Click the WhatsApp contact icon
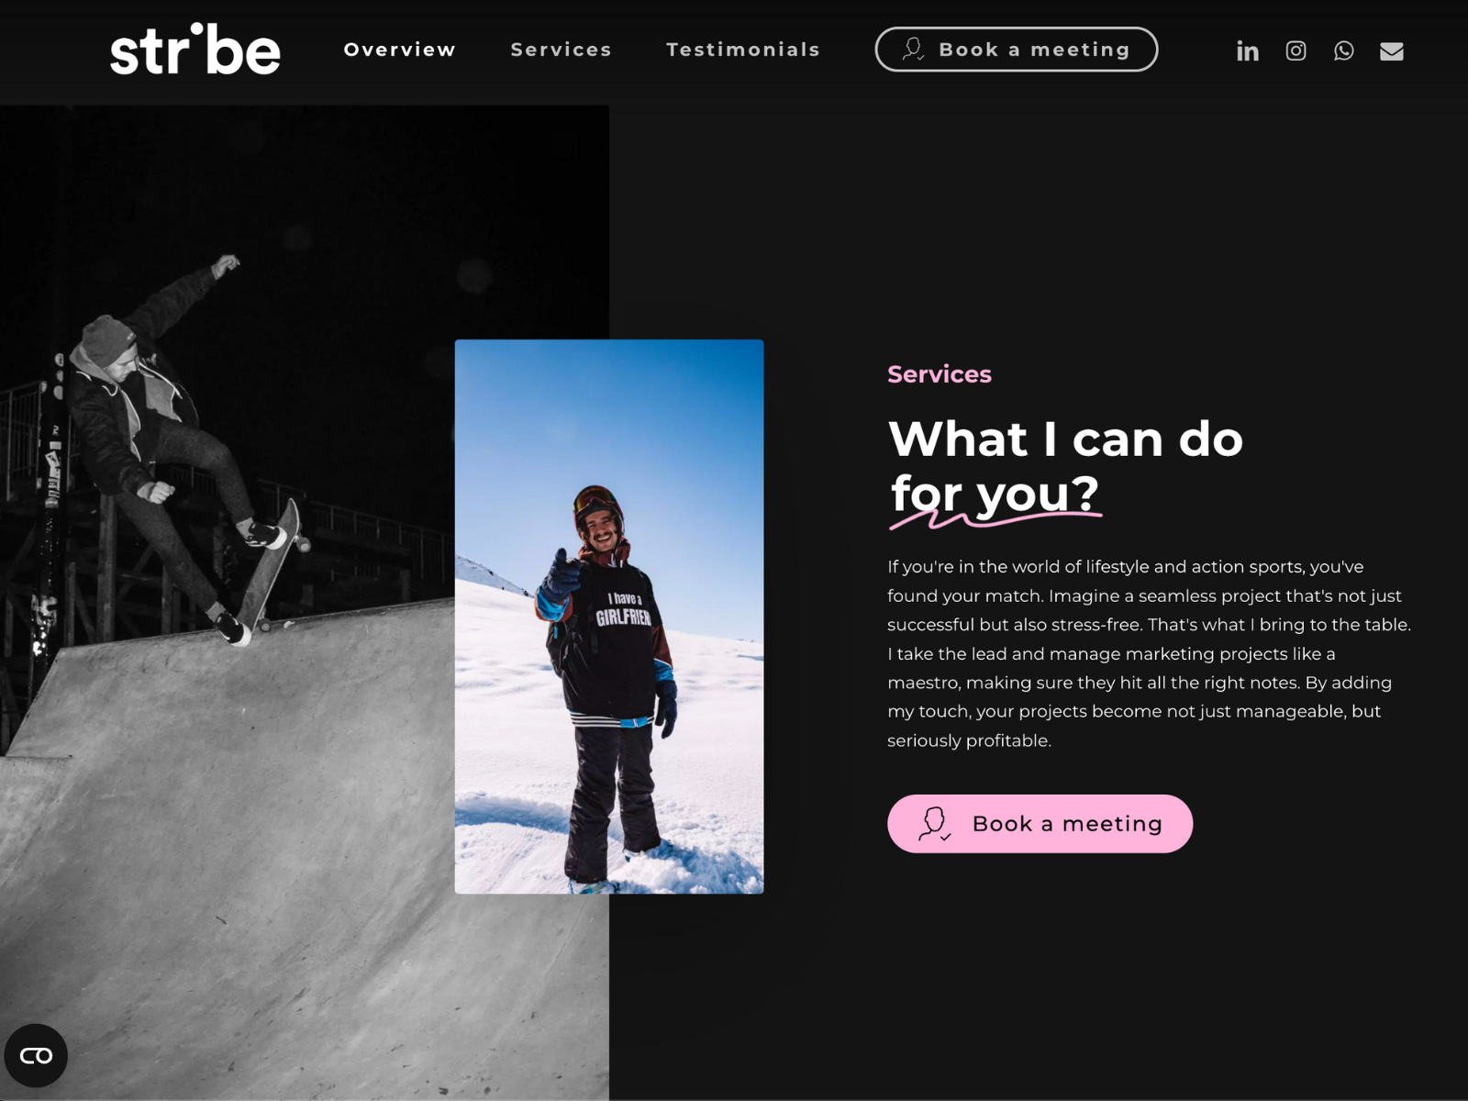Image resolution: width=1468 pixels, height=1101 pixels. click(x=1343, y=51)
